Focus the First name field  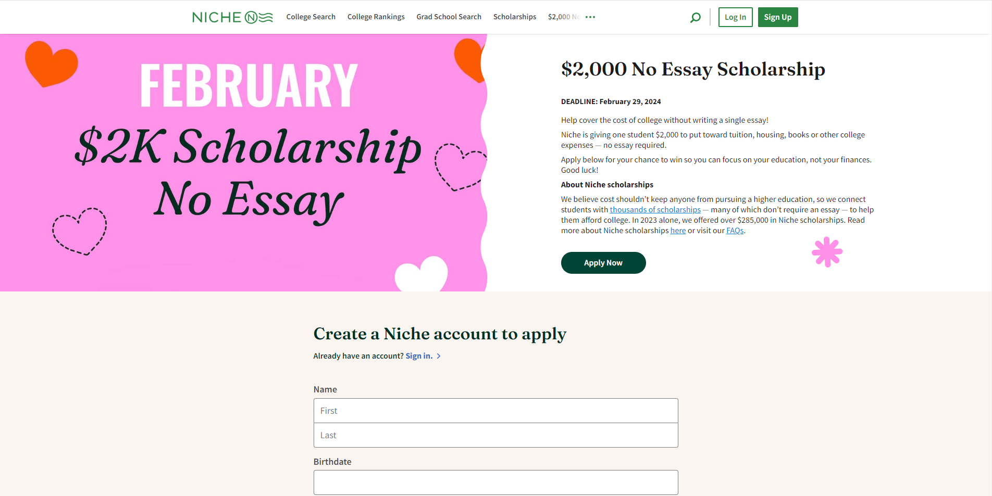tap(495, 411)
